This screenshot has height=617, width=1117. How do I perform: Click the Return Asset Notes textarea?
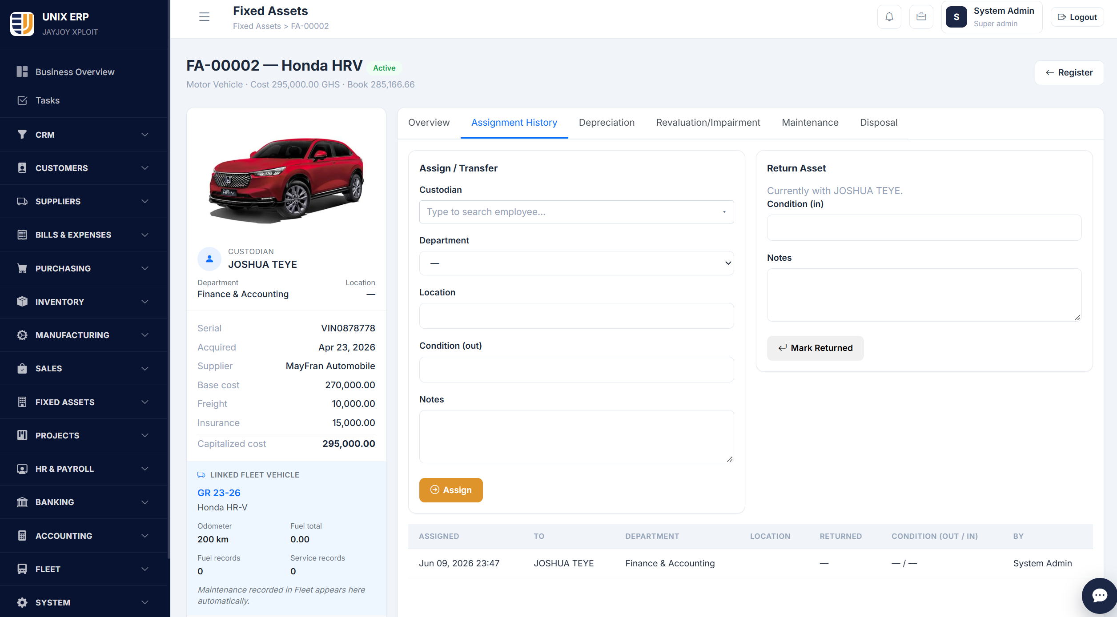pyautogui.click(x=924, y=295)
